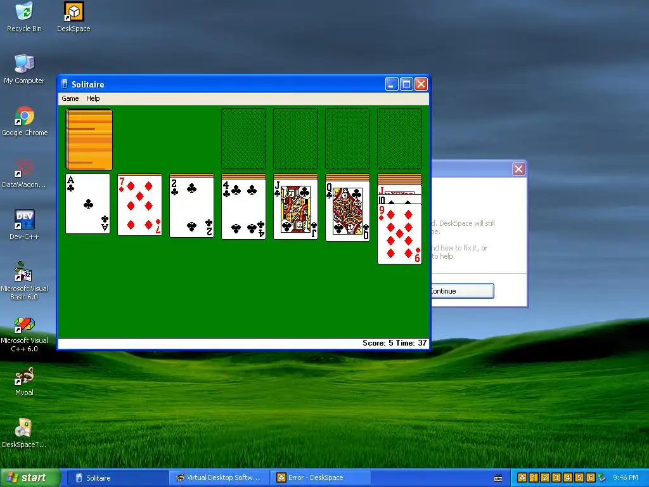Click the 9:46 PM taskbar clock
Viewport: 649px width, 487px height.
(626, 477)
